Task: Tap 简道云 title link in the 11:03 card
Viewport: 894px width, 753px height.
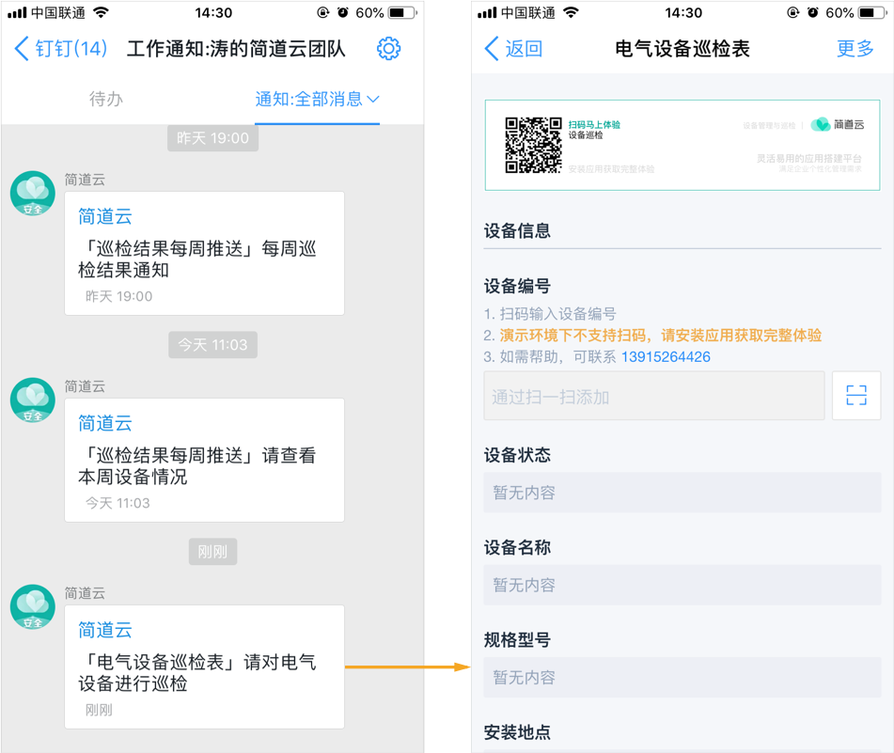Action: [x=105, y=424]
